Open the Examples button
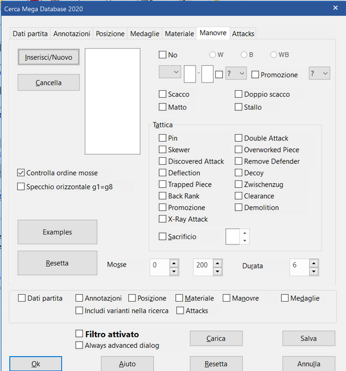 57,232
